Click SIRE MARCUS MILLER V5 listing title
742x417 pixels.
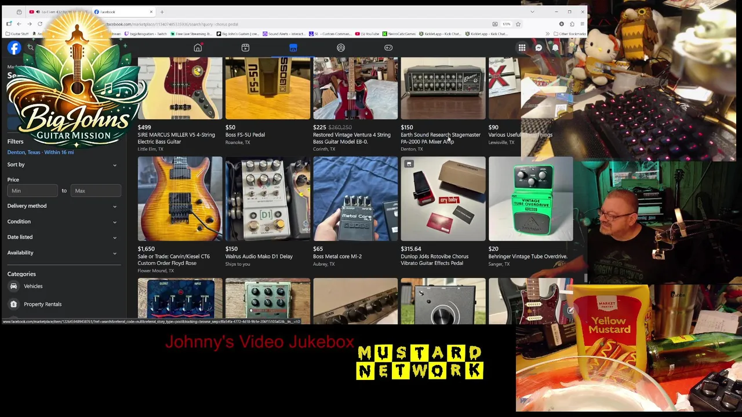(x=176, y=138)
